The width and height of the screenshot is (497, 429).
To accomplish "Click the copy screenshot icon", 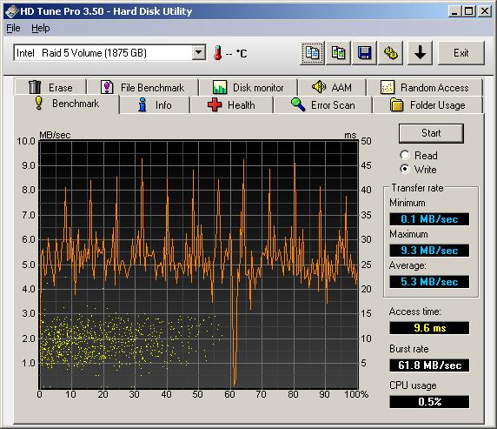I will tap(338, 53).
